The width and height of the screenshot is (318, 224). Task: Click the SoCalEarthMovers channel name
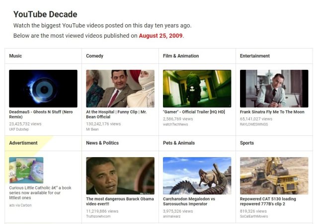coord(254,216)
